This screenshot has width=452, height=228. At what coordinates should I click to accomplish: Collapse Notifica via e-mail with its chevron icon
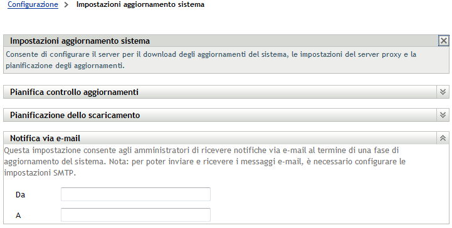443,138
